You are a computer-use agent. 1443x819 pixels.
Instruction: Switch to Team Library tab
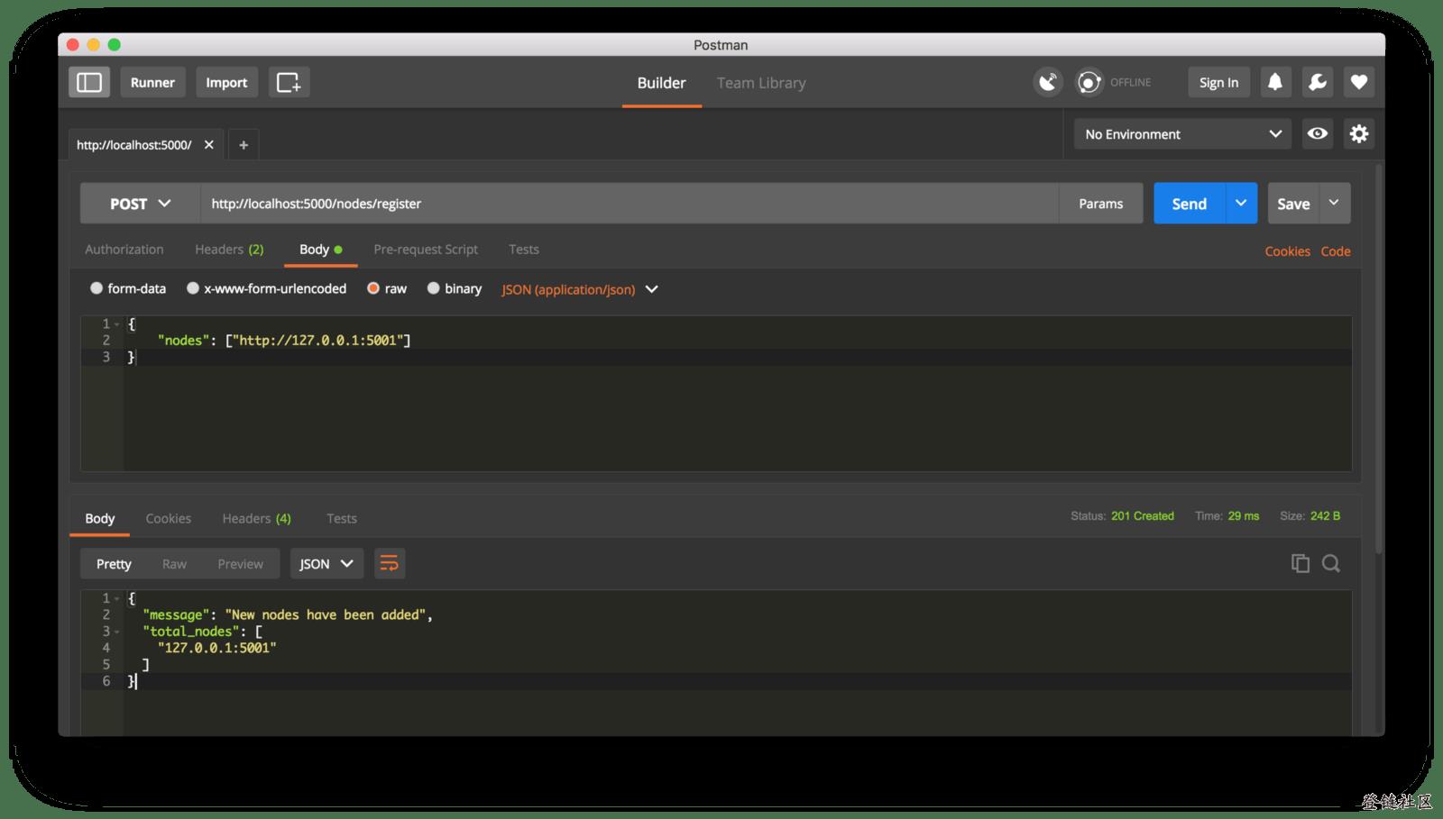(761, 83)
